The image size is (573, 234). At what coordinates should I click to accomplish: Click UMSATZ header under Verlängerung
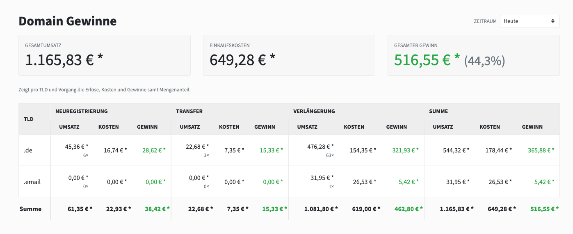tap(307, 127)
